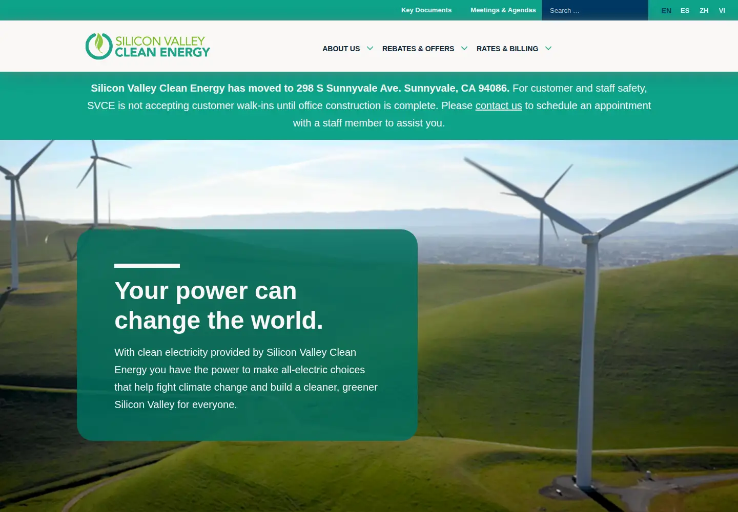Switch language to EN
The width and height of the screenshot is (738, 512).
coord(666,10)
